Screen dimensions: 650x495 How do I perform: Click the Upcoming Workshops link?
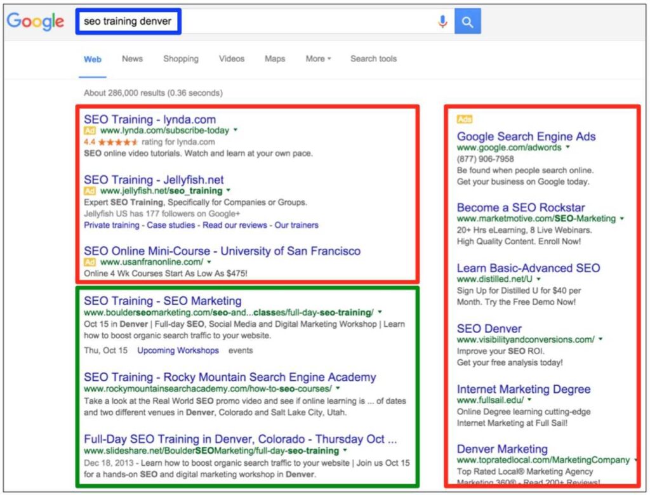click(x=178, y=350)
